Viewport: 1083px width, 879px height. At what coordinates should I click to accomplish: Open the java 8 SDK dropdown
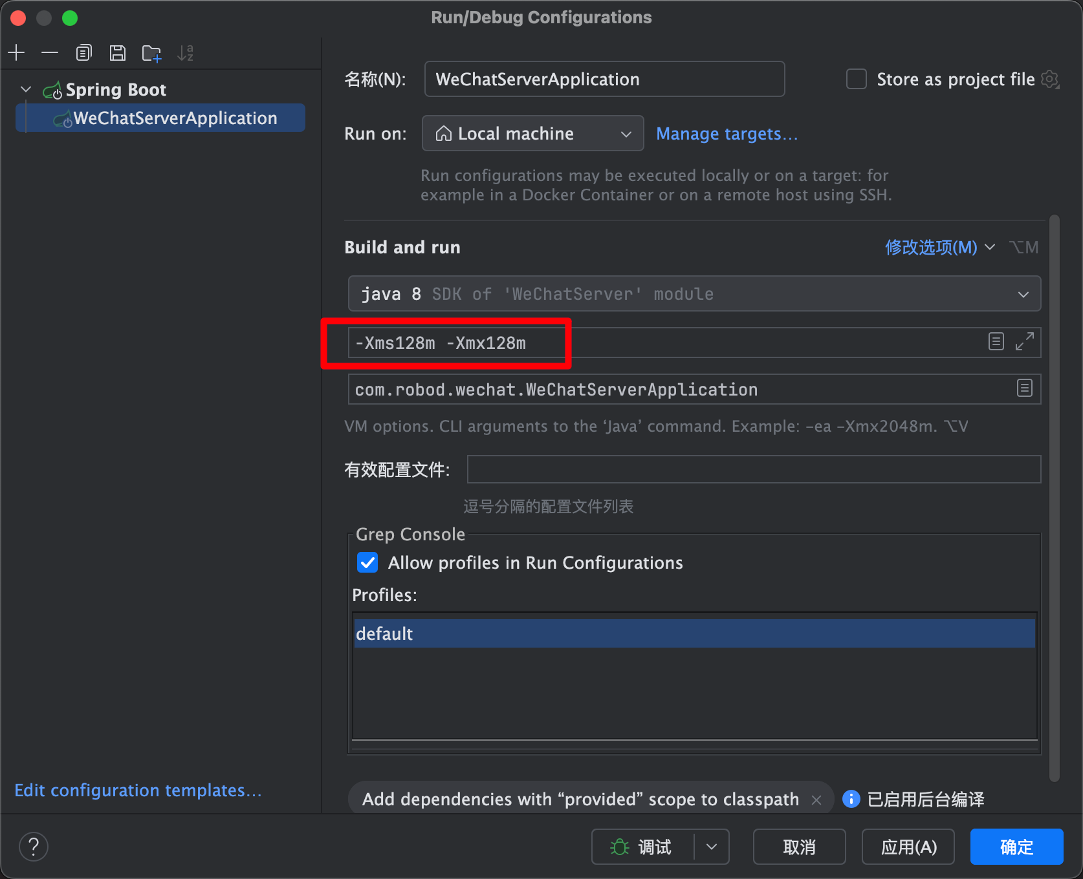694,293
